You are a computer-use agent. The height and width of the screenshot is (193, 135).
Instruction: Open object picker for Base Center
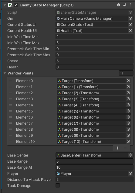pos(130,155)
